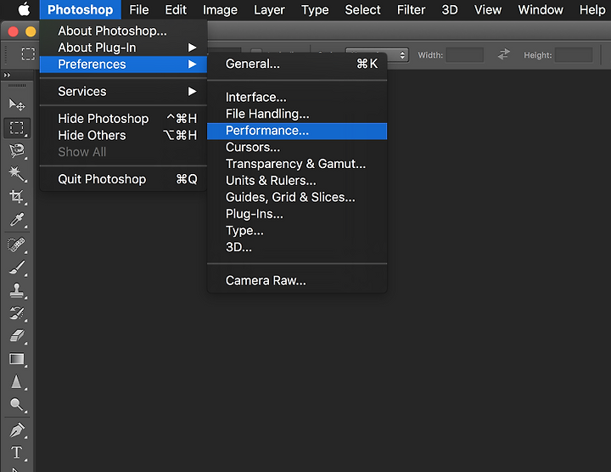Select the Healing Brush tool
Screen dimensions: 611x472
click(17, 245)
